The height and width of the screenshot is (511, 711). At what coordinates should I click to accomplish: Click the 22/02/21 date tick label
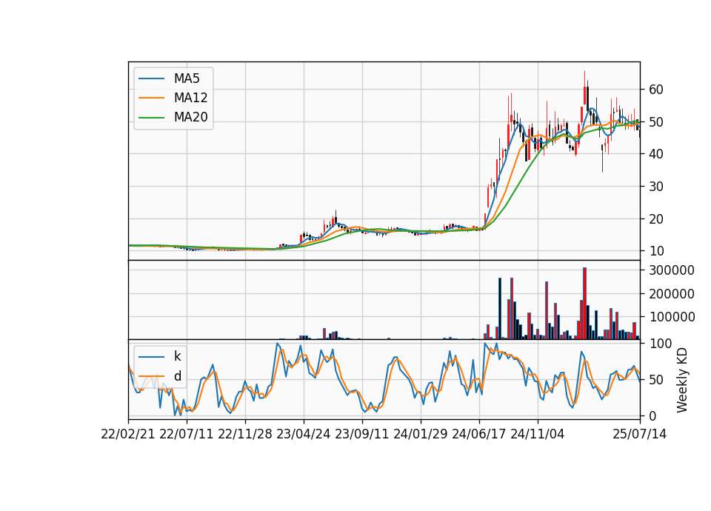pyautogui.click(x=128, y=434)
